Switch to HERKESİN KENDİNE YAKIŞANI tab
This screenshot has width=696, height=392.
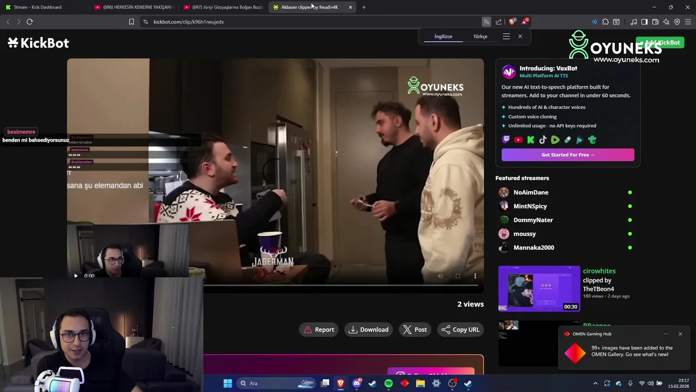(134, 7)
